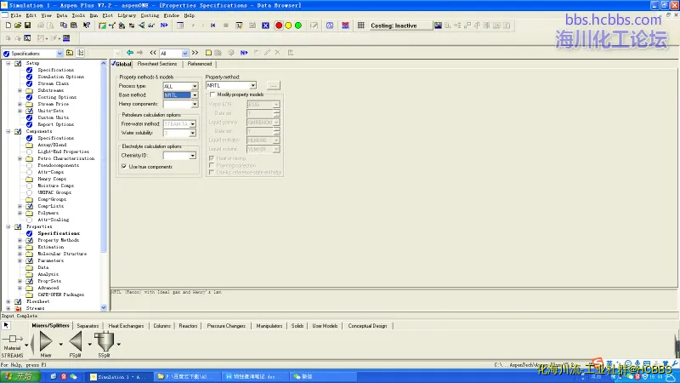Open the Base method dropdown
Image resolution: width=680 pixels, height=383 pixels.
pyautogui.click(x=195, y=95)
